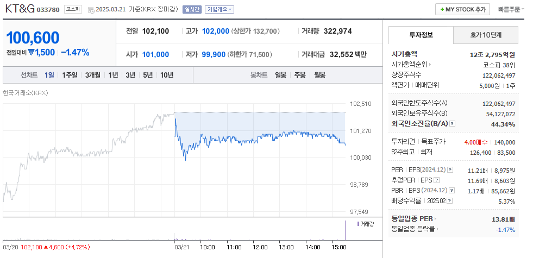Show the 주봉 candlestick chart
533x258 pixels.
(x=300, y=75)
